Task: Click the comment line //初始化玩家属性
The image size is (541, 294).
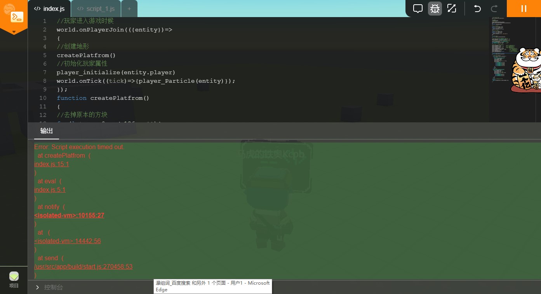Action: click(x=82, y=64)
